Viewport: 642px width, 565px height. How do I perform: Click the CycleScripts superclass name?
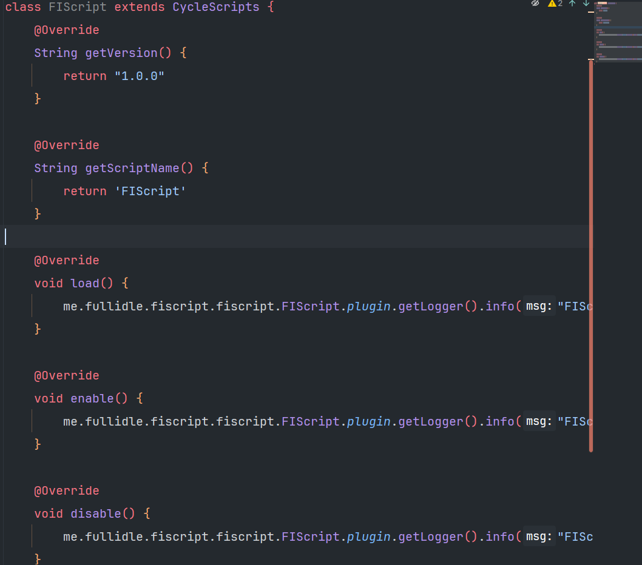point(216,7)
